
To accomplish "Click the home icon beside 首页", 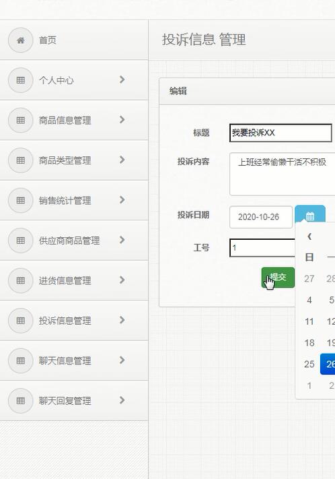I will click(20, 40).
